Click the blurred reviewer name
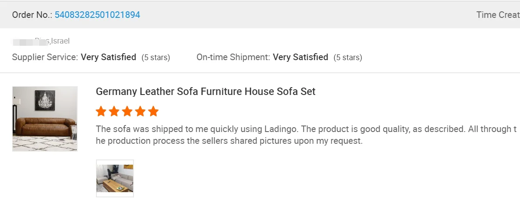520x210 pixels. pos(27,42)
